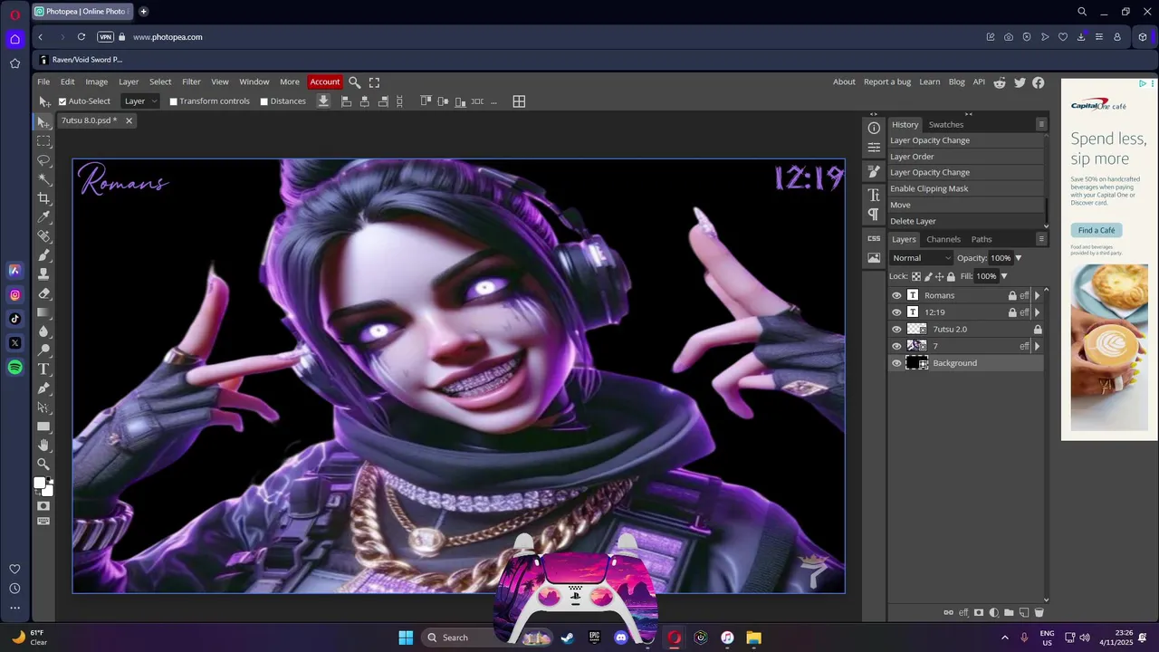Click Find a Café ad button
This screenshot has height=652, width=1159.
(1097, 230)
